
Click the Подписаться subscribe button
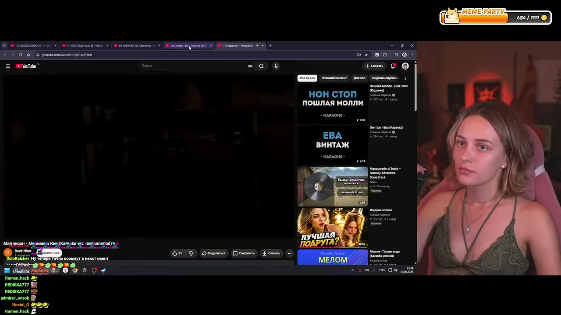point(50,253)
